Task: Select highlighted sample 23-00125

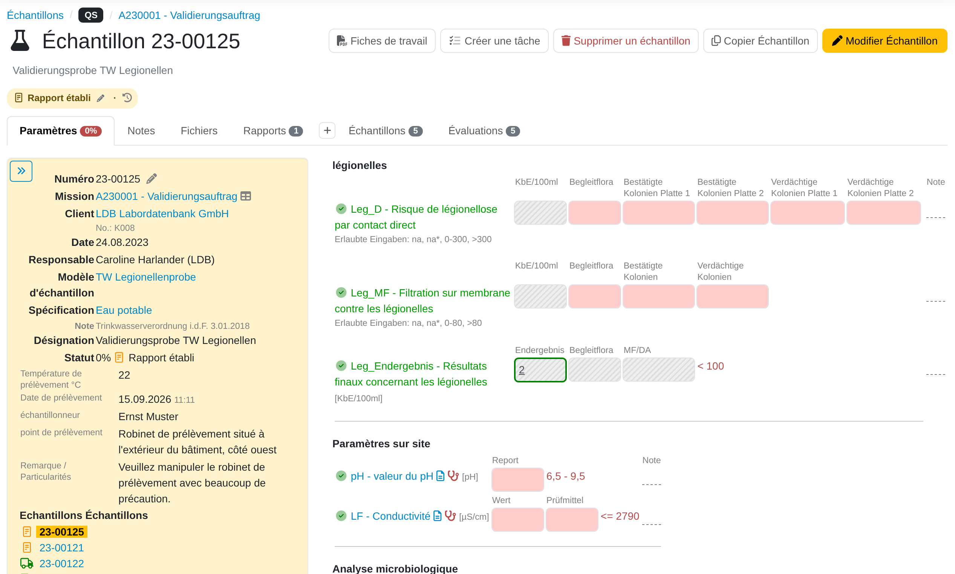Action: click(x=61, y=532)
